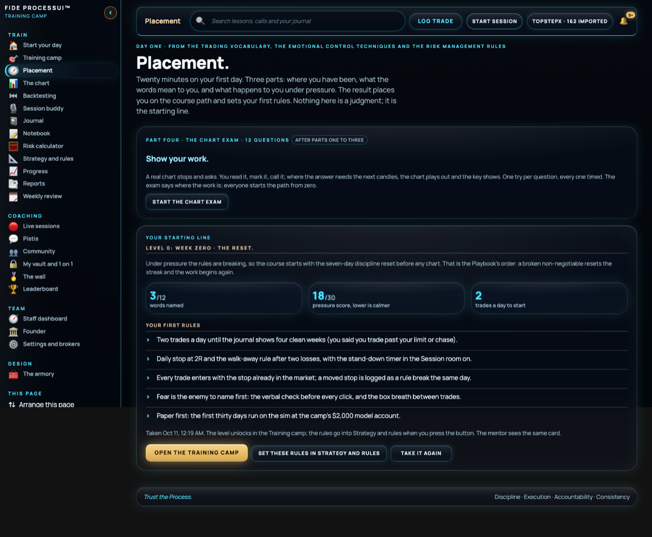Click Open the Training Camp button
This screenshot has height=537, width=652.
pyautogui.click(x=197, y=453)
